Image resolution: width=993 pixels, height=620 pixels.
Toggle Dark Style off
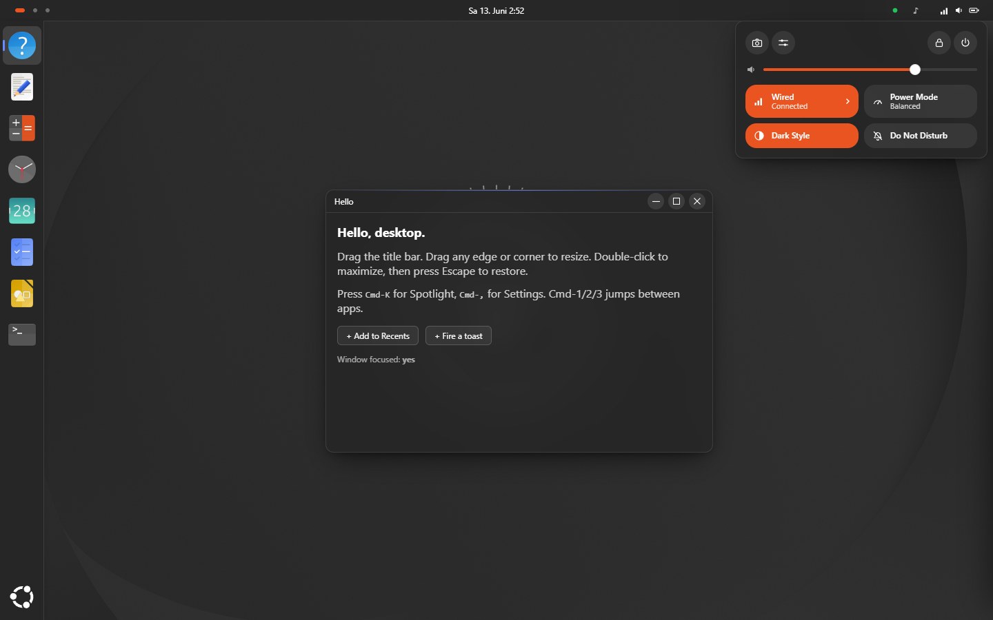coord(802,136)
